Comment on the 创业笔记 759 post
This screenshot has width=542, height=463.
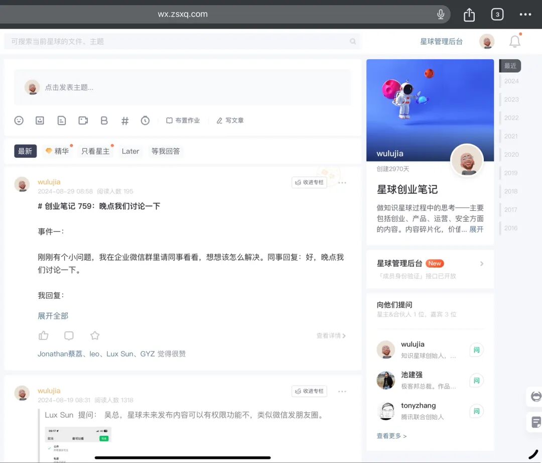(x=69, y=335)
